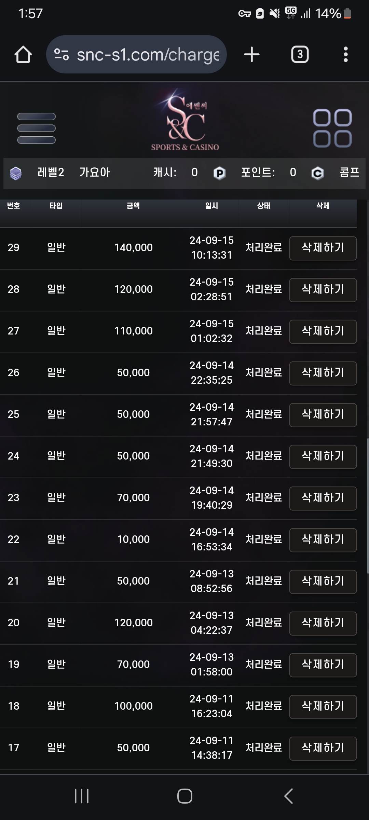Viewport: 369px width, 820px height.
Task: Tap the site settings icon in the address bar
Action: pyautogui.click(x=61, y=55)
